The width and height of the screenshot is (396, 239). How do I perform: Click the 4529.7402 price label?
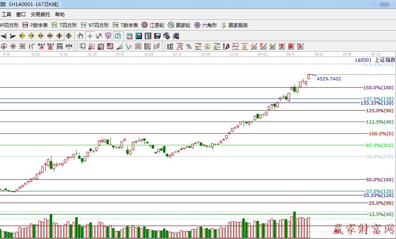click(x=328, y=79)
